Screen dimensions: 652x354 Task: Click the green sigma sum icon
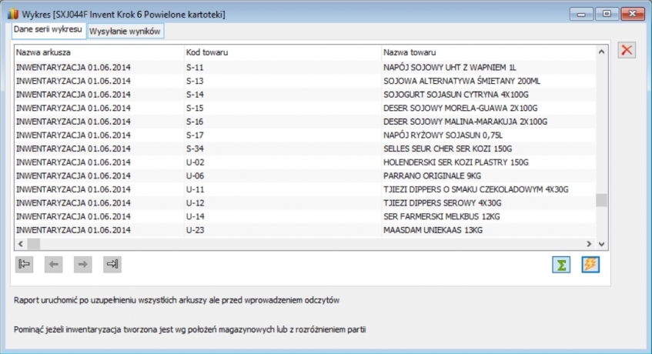pos(561,264)
